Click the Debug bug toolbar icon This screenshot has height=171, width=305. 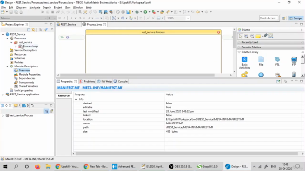(x=137, y=12)
